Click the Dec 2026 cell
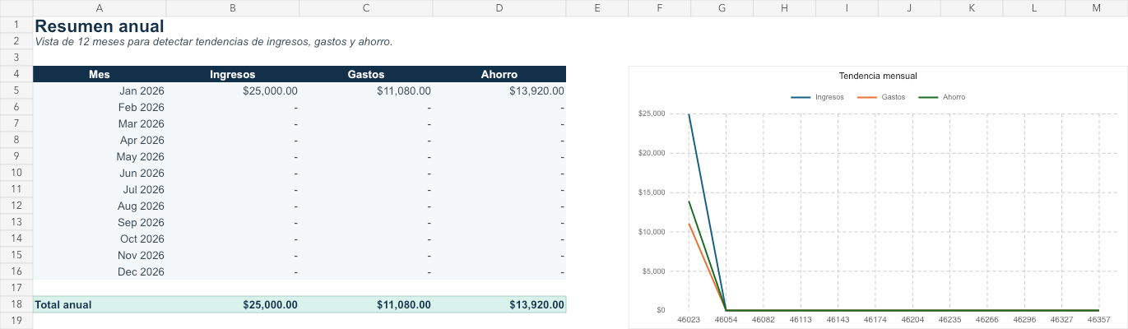The image size is (1128, 329). (100, 271)
